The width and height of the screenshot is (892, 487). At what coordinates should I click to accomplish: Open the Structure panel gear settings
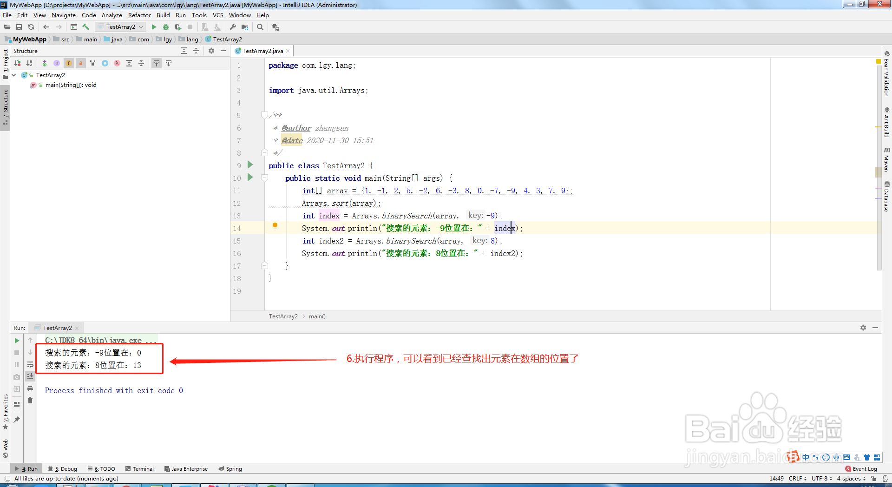pyautogui.click(x=211, y=51)
